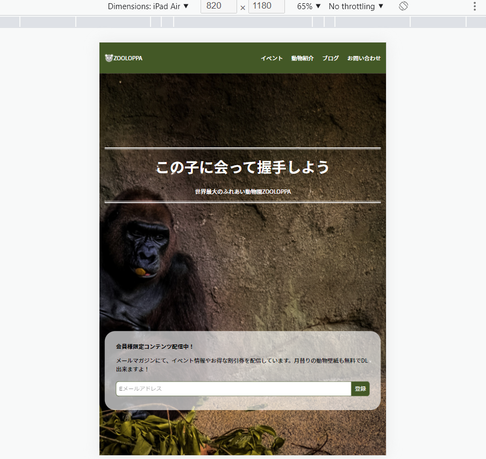Viewport: 486px width, 459px height.
Task: Open the イベント navigation link
Action: point(271,58)
